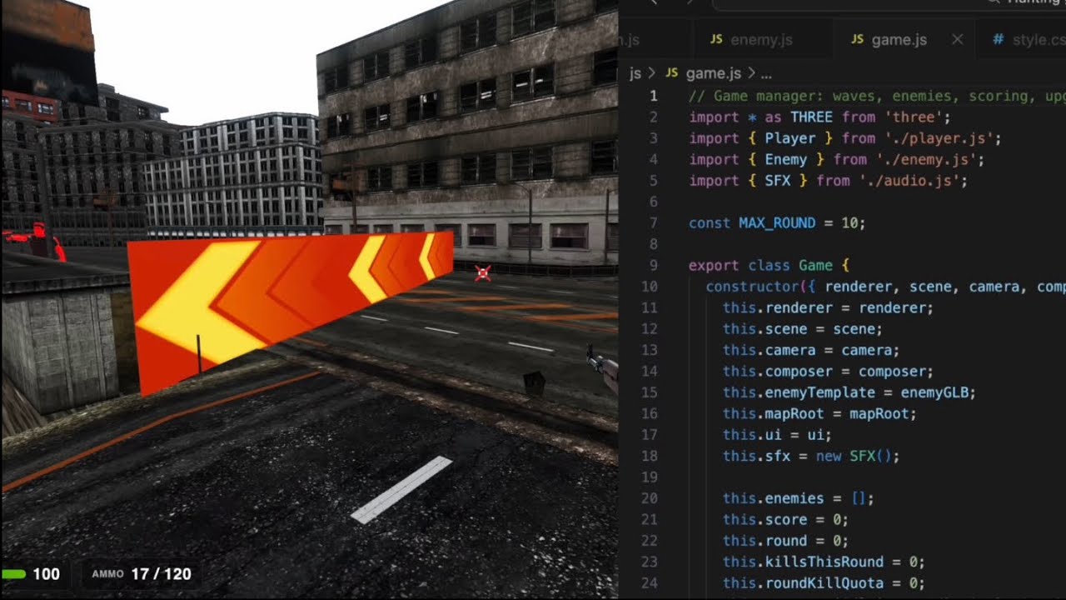Click the 'MAX_ROUND' constant name

(x=776, y=223)
